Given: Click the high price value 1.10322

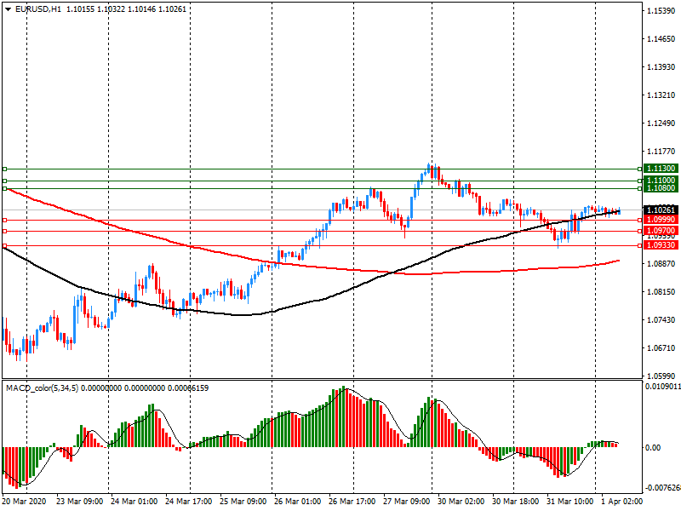Looking at the screenshot, I should pos(111,9).
